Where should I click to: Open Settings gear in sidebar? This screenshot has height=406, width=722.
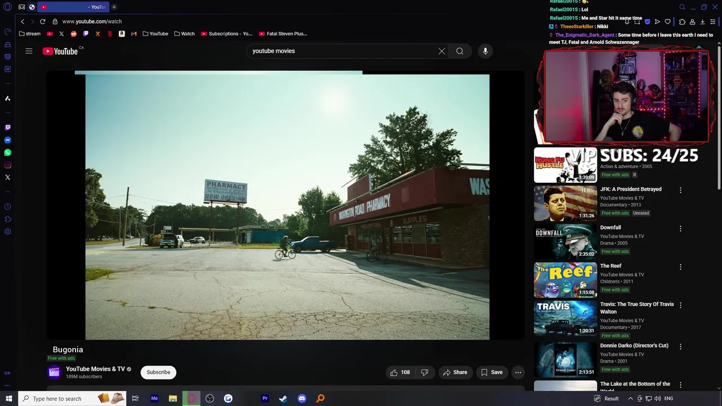[8, 231]
